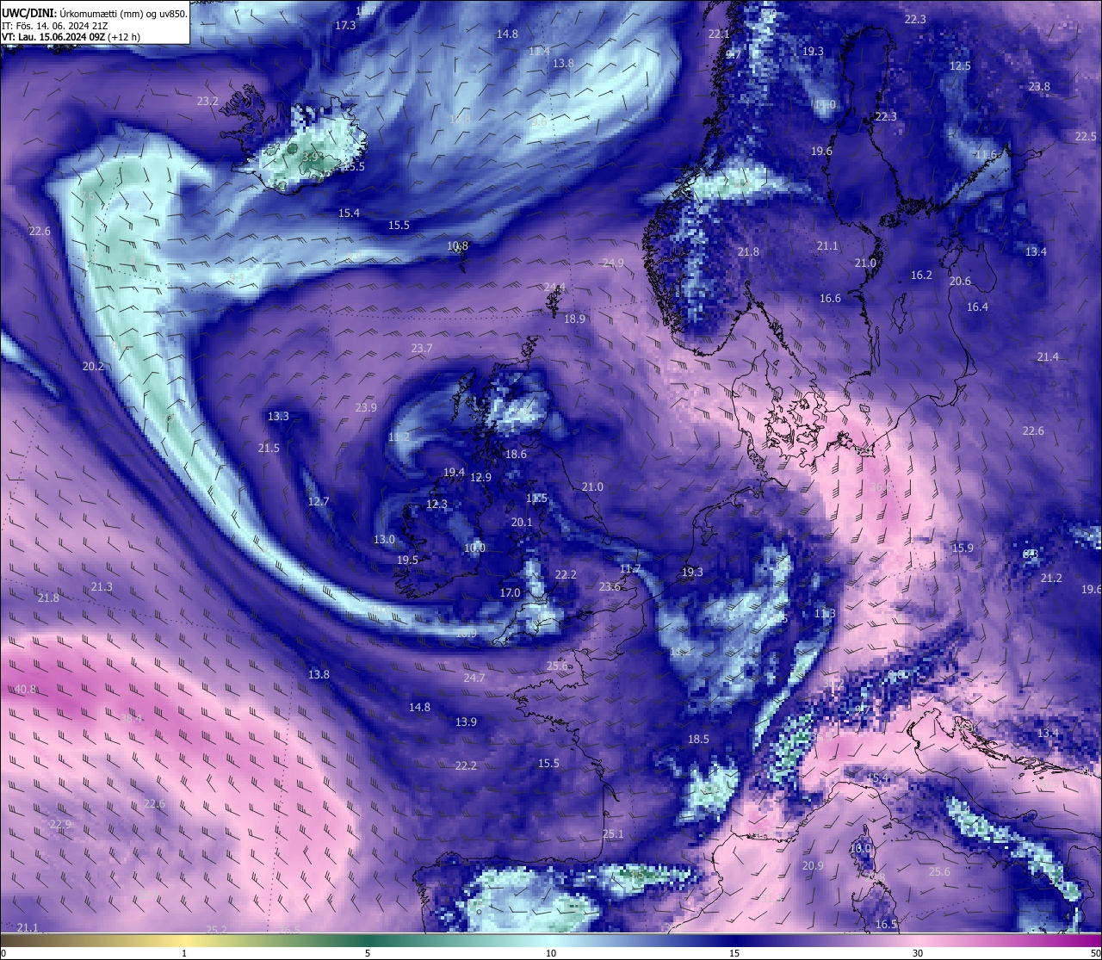
Task: Click the 21.5 map value
Action: 269,449
